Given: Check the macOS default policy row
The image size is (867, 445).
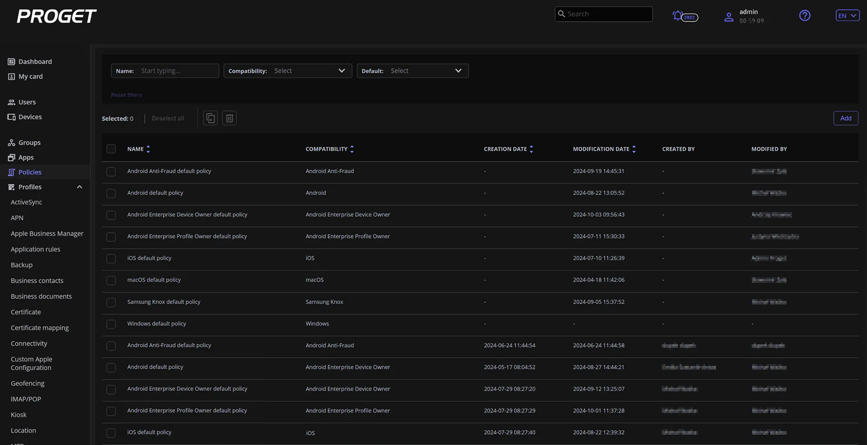Looking at the screenshot, I should coord(111,281).
